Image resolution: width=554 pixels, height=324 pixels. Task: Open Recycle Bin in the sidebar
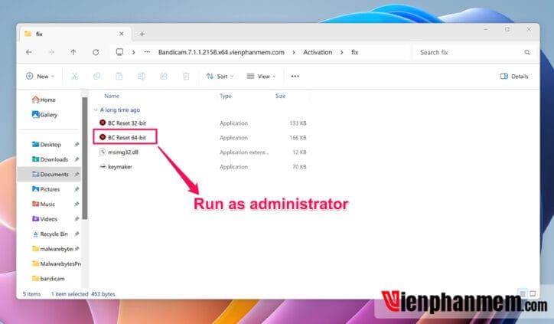click(50, 234)
